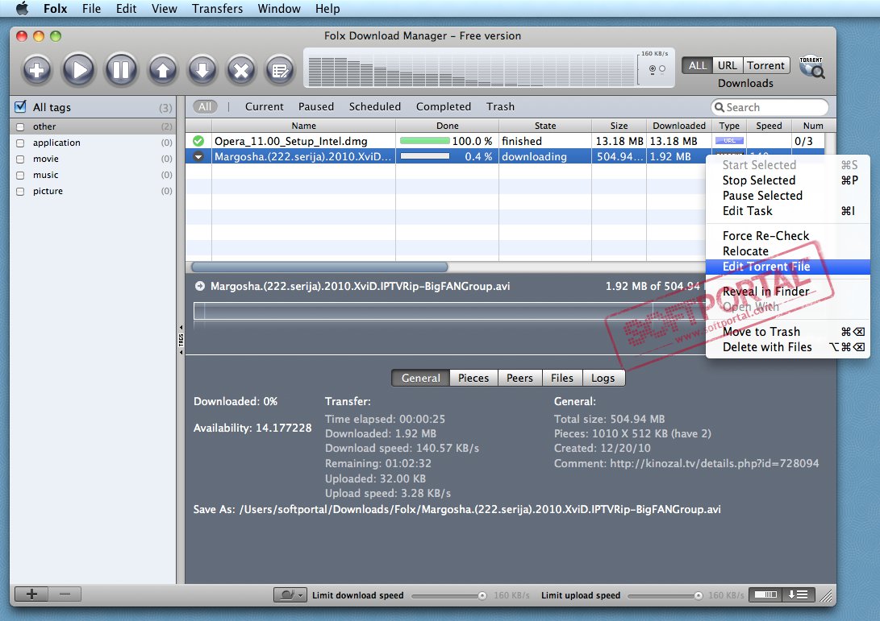Click the speed graph mode toggle dots

[x=657, y=69]
